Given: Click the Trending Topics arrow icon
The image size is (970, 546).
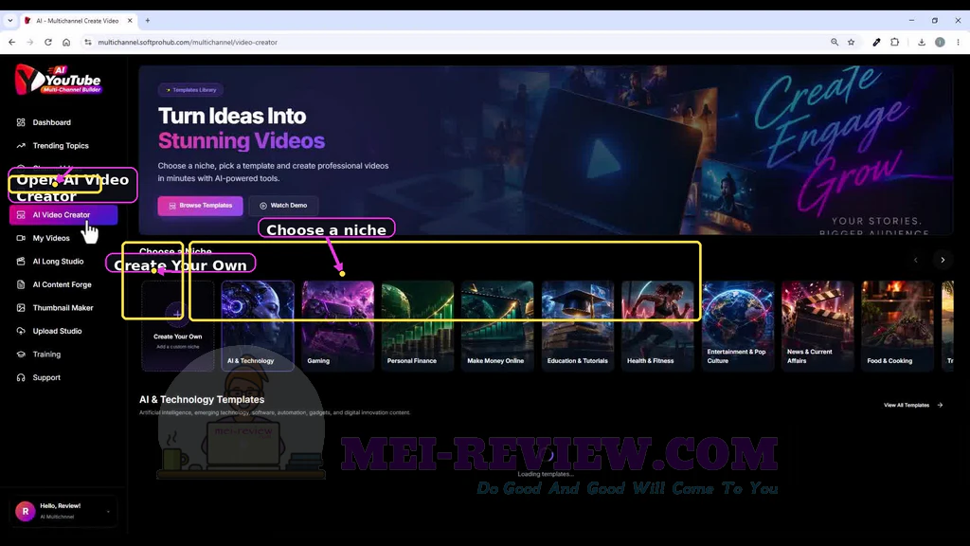Looking at the screenshot, I should 21,146.
